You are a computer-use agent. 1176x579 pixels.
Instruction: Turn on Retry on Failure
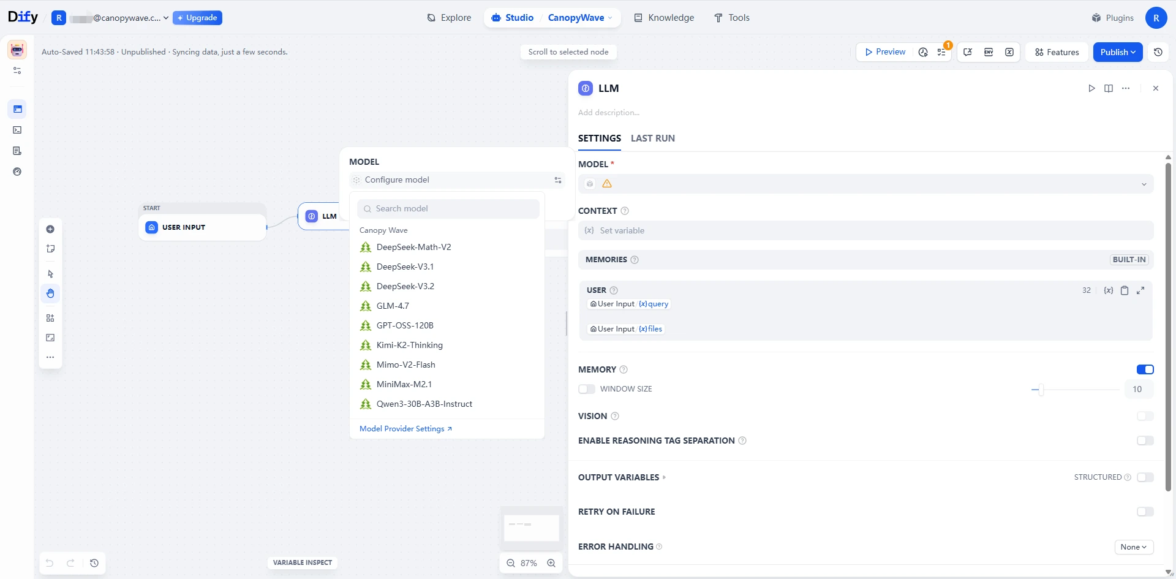1145,512
